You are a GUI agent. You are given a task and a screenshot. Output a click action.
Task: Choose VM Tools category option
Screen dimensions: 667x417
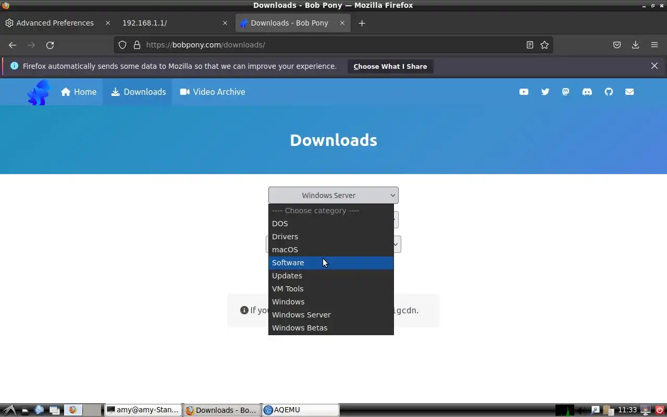click(331, 289)
